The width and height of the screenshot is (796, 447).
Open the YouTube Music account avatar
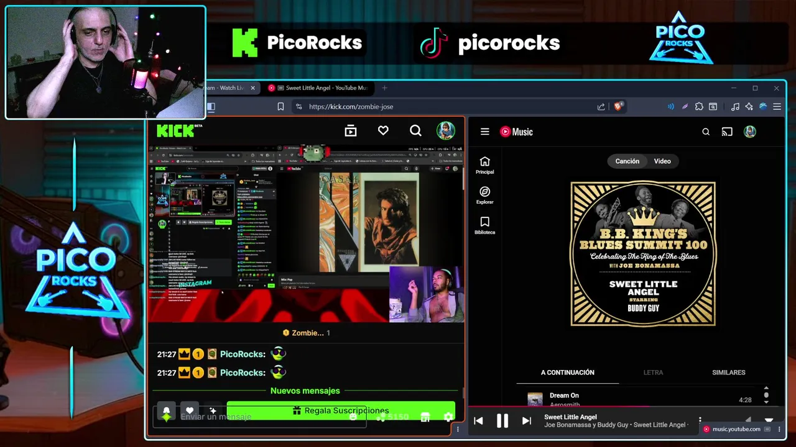pyautogui.click(x=750, y=132)
